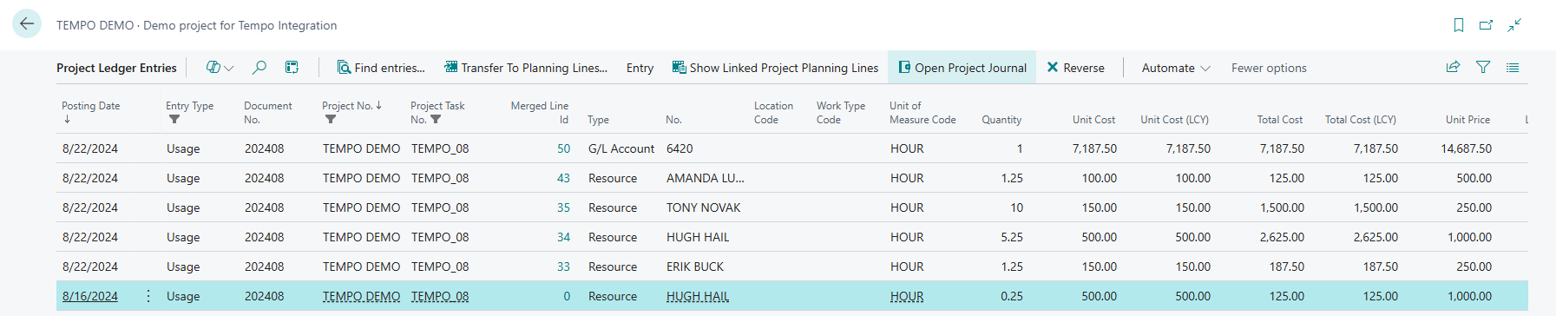This screenshot has height=316, width=1556.
Task: Open the Entry menu
Action: (640, 68)
